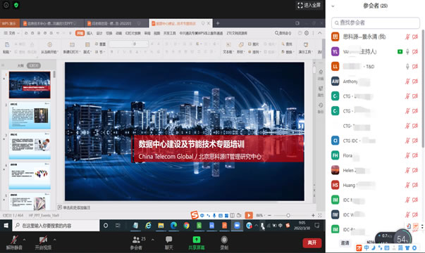The height and width of the screenshot is (253, 425).
Task: Start slideshow with the orange play icon
Action: [x=249, y=216]
